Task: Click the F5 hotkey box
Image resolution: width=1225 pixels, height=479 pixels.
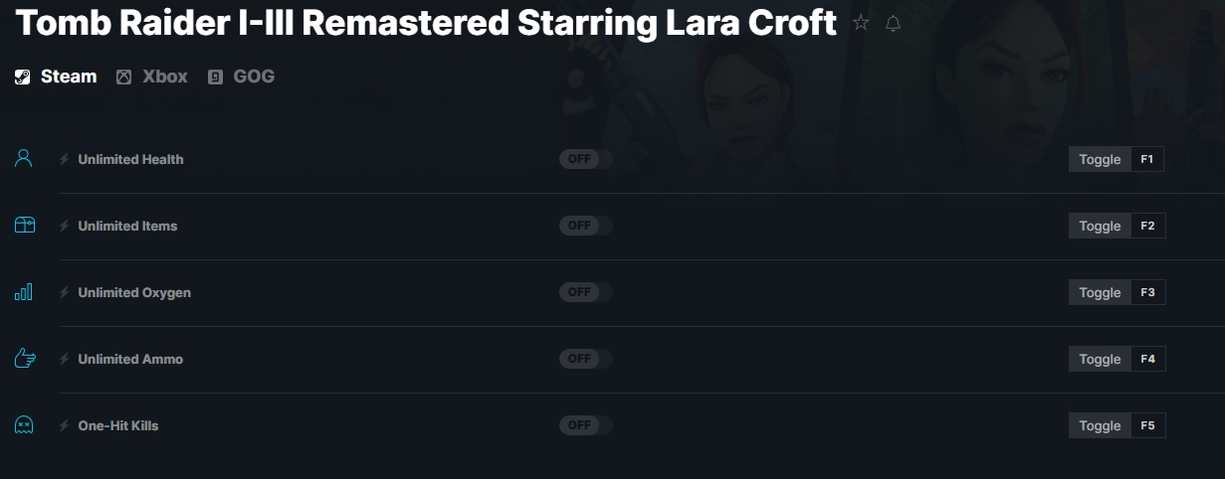Action: coord(1147,425)
